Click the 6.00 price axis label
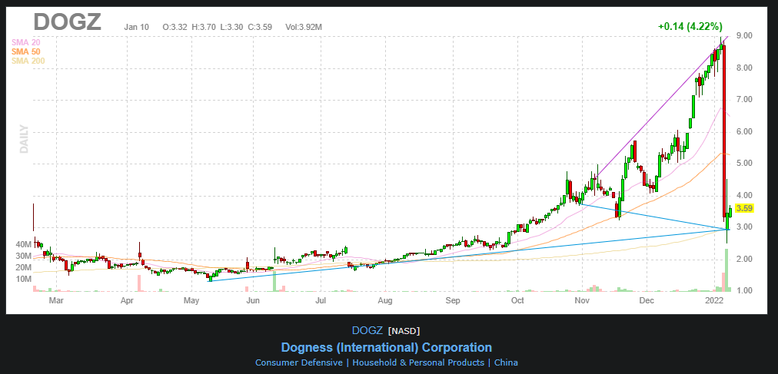 [x=744, y=132]
